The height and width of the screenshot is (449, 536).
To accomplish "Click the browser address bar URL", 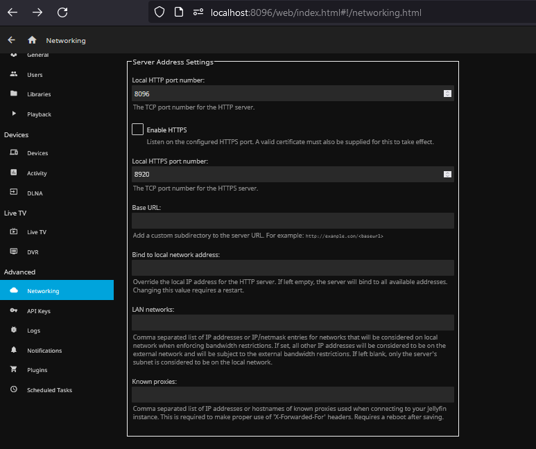I will coord(315,12).
